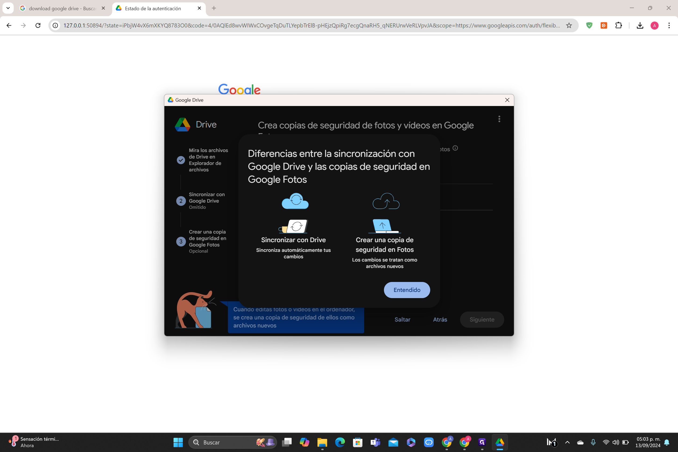Click the info icon next to 'otos'
678x452 pixels.
pyautogui.click(x=455, y=148)
